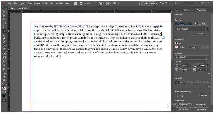Select the Gradient Feather tool
215x114 pixels.
(x=4, y=65)
